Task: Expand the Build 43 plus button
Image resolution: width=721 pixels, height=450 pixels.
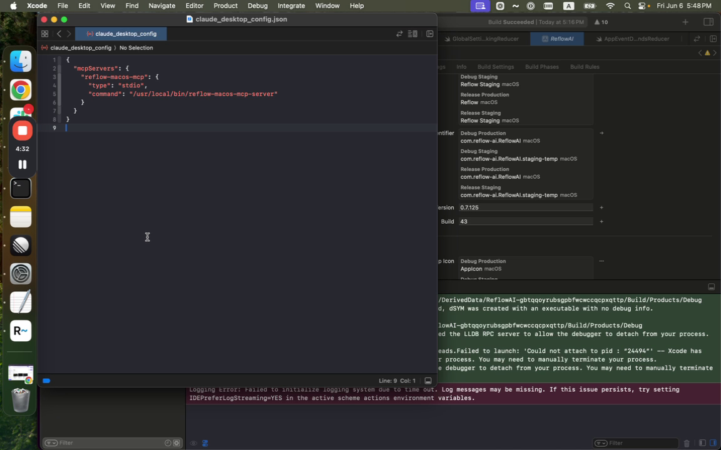Action: [x=601, y=221]
